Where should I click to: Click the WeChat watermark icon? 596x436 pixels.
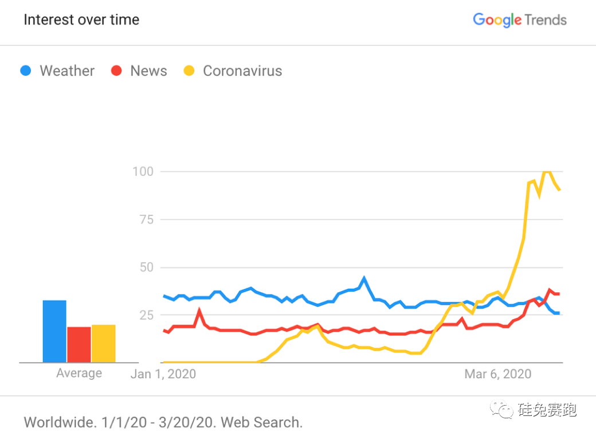505,410
